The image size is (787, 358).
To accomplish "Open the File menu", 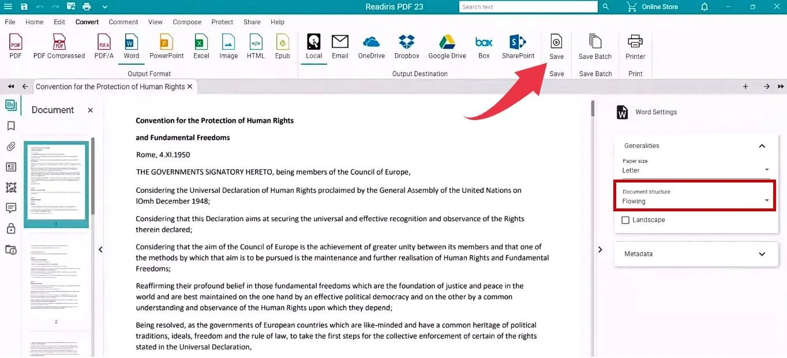I will click(10, 22).
